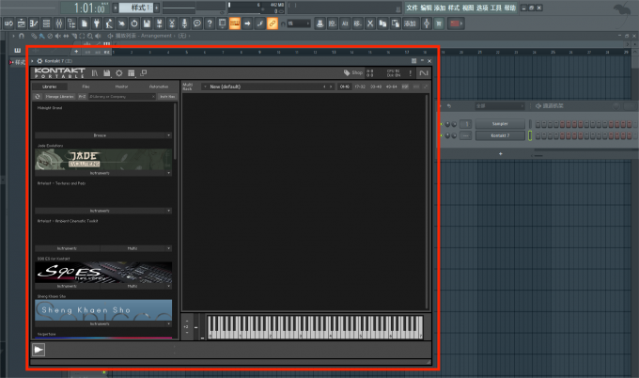This screenshot has width=639, height=378.
Task: Switch to the Monitor tab
Action: [x=121, y=87]
